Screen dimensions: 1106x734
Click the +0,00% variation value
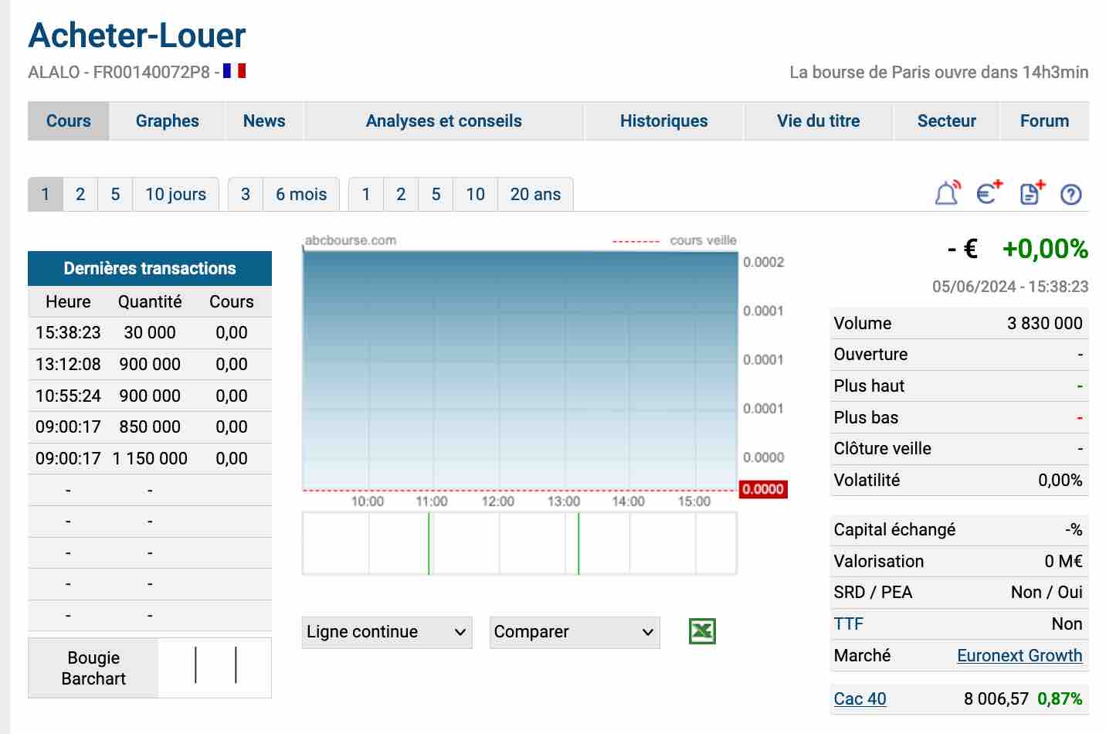[1045, 249]
